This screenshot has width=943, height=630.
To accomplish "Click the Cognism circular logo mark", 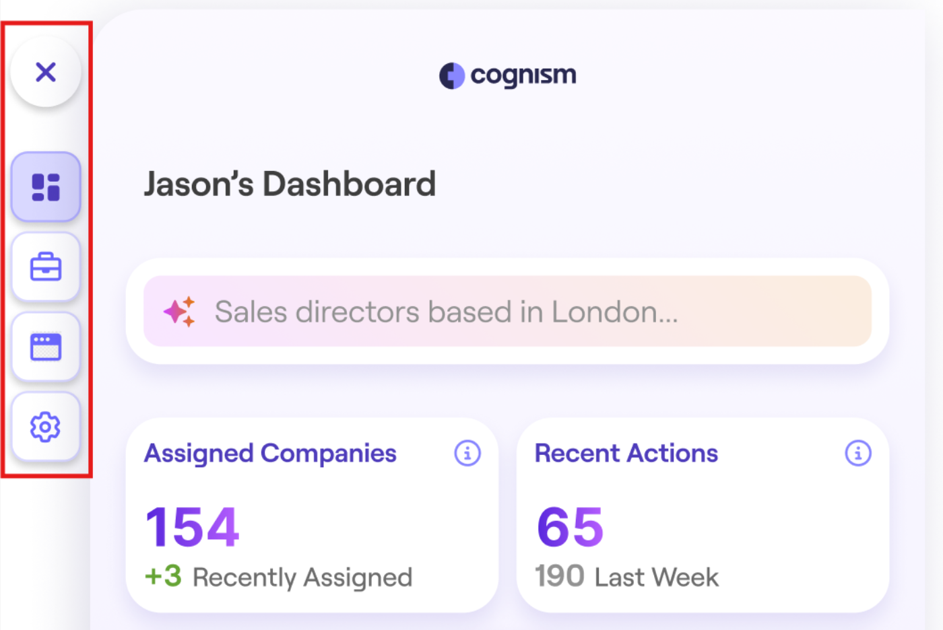I will (x=452, y=75).
